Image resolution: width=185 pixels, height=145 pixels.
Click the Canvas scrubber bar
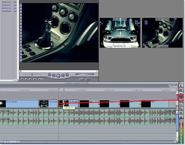pos(59,71)
